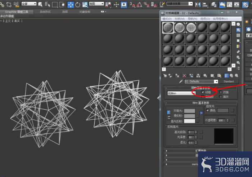
Task: Open Curve Editor from main toolbar
Action: click(229, 4)
